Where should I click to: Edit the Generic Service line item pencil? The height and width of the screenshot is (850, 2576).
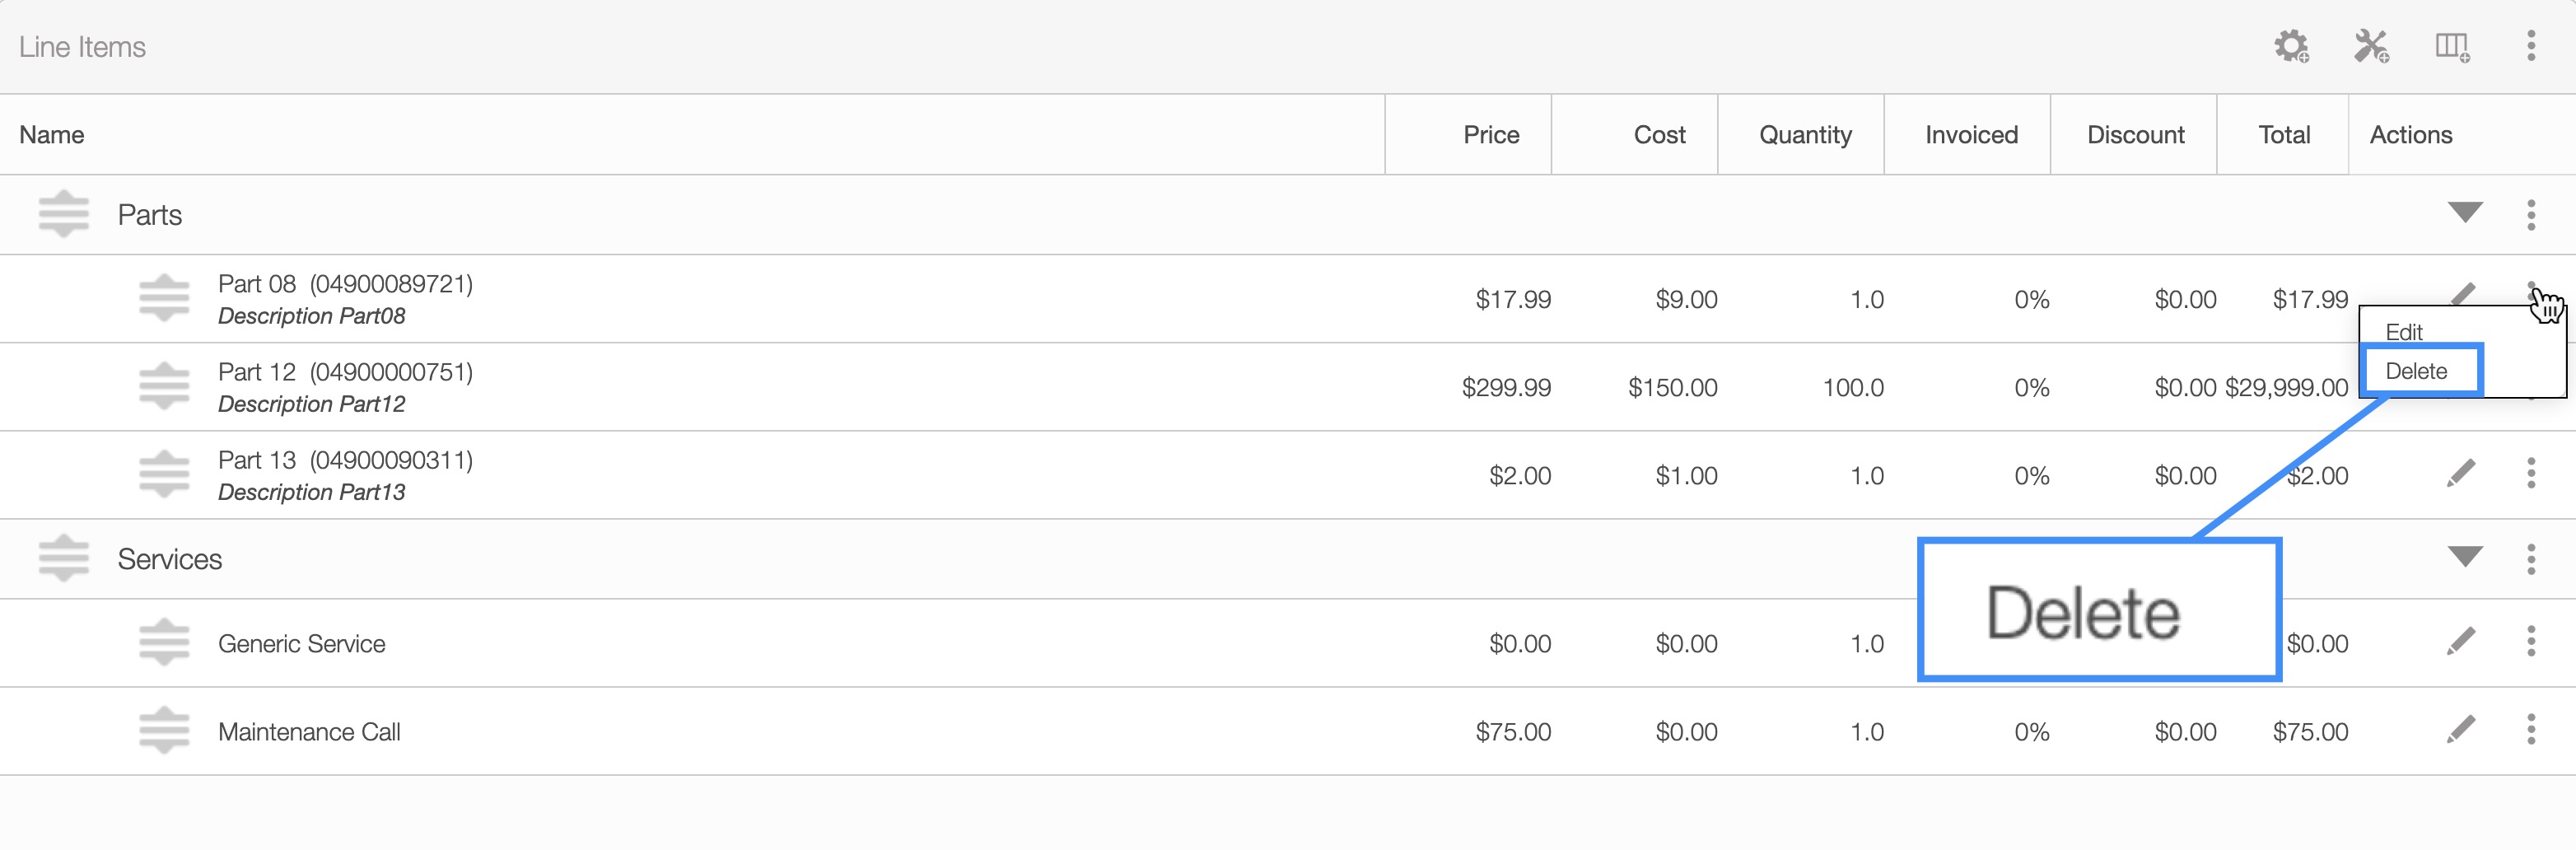pos(2461,641)
